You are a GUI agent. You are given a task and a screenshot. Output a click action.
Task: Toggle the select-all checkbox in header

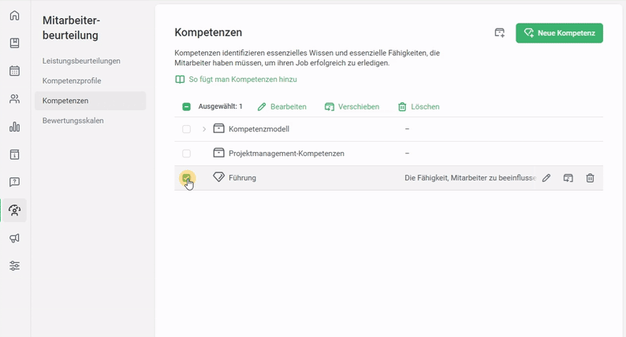click(x=186, y=107)
